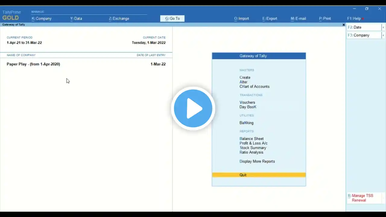The image size is (386, 217).
Task: Open the P: Print menu
Action: pyautogui.click(x=325, y=18)
